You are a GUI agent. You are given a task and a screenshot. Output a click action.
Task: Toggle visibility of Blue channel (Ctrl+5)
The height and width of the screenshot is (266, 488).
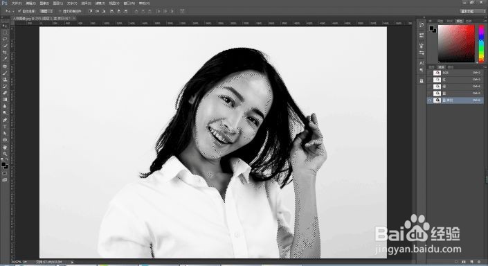tap(430, 94)
